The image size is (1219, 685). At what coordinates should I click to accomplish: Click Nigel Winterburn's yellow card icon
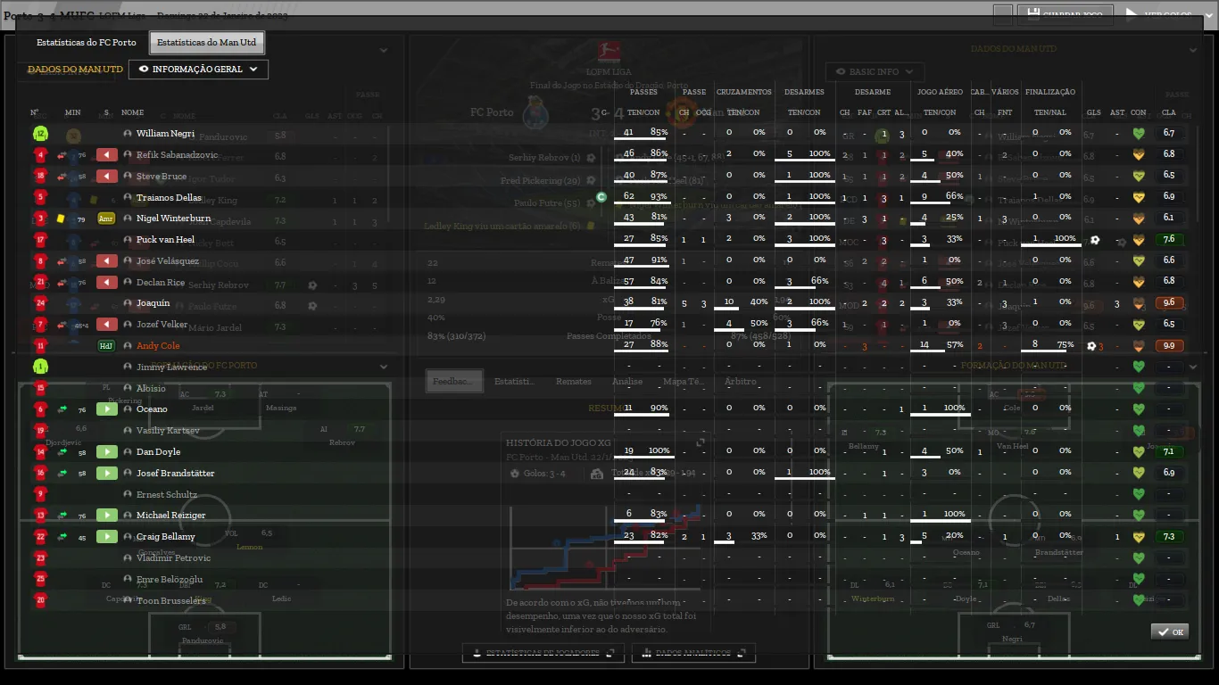click(x=61, y=219)
